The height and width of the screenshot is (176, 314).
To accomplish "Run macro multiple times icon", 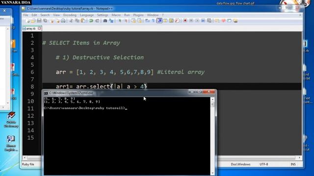I will coord(203,21).
